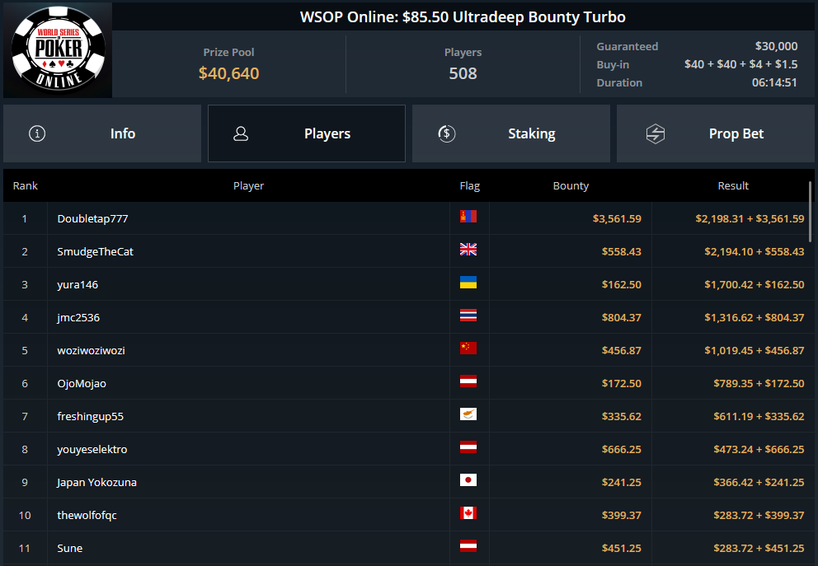Screen dimensions: 818x566
Task: Click the Prop Bet hexagon icon
Action: (x=656, y=133)
